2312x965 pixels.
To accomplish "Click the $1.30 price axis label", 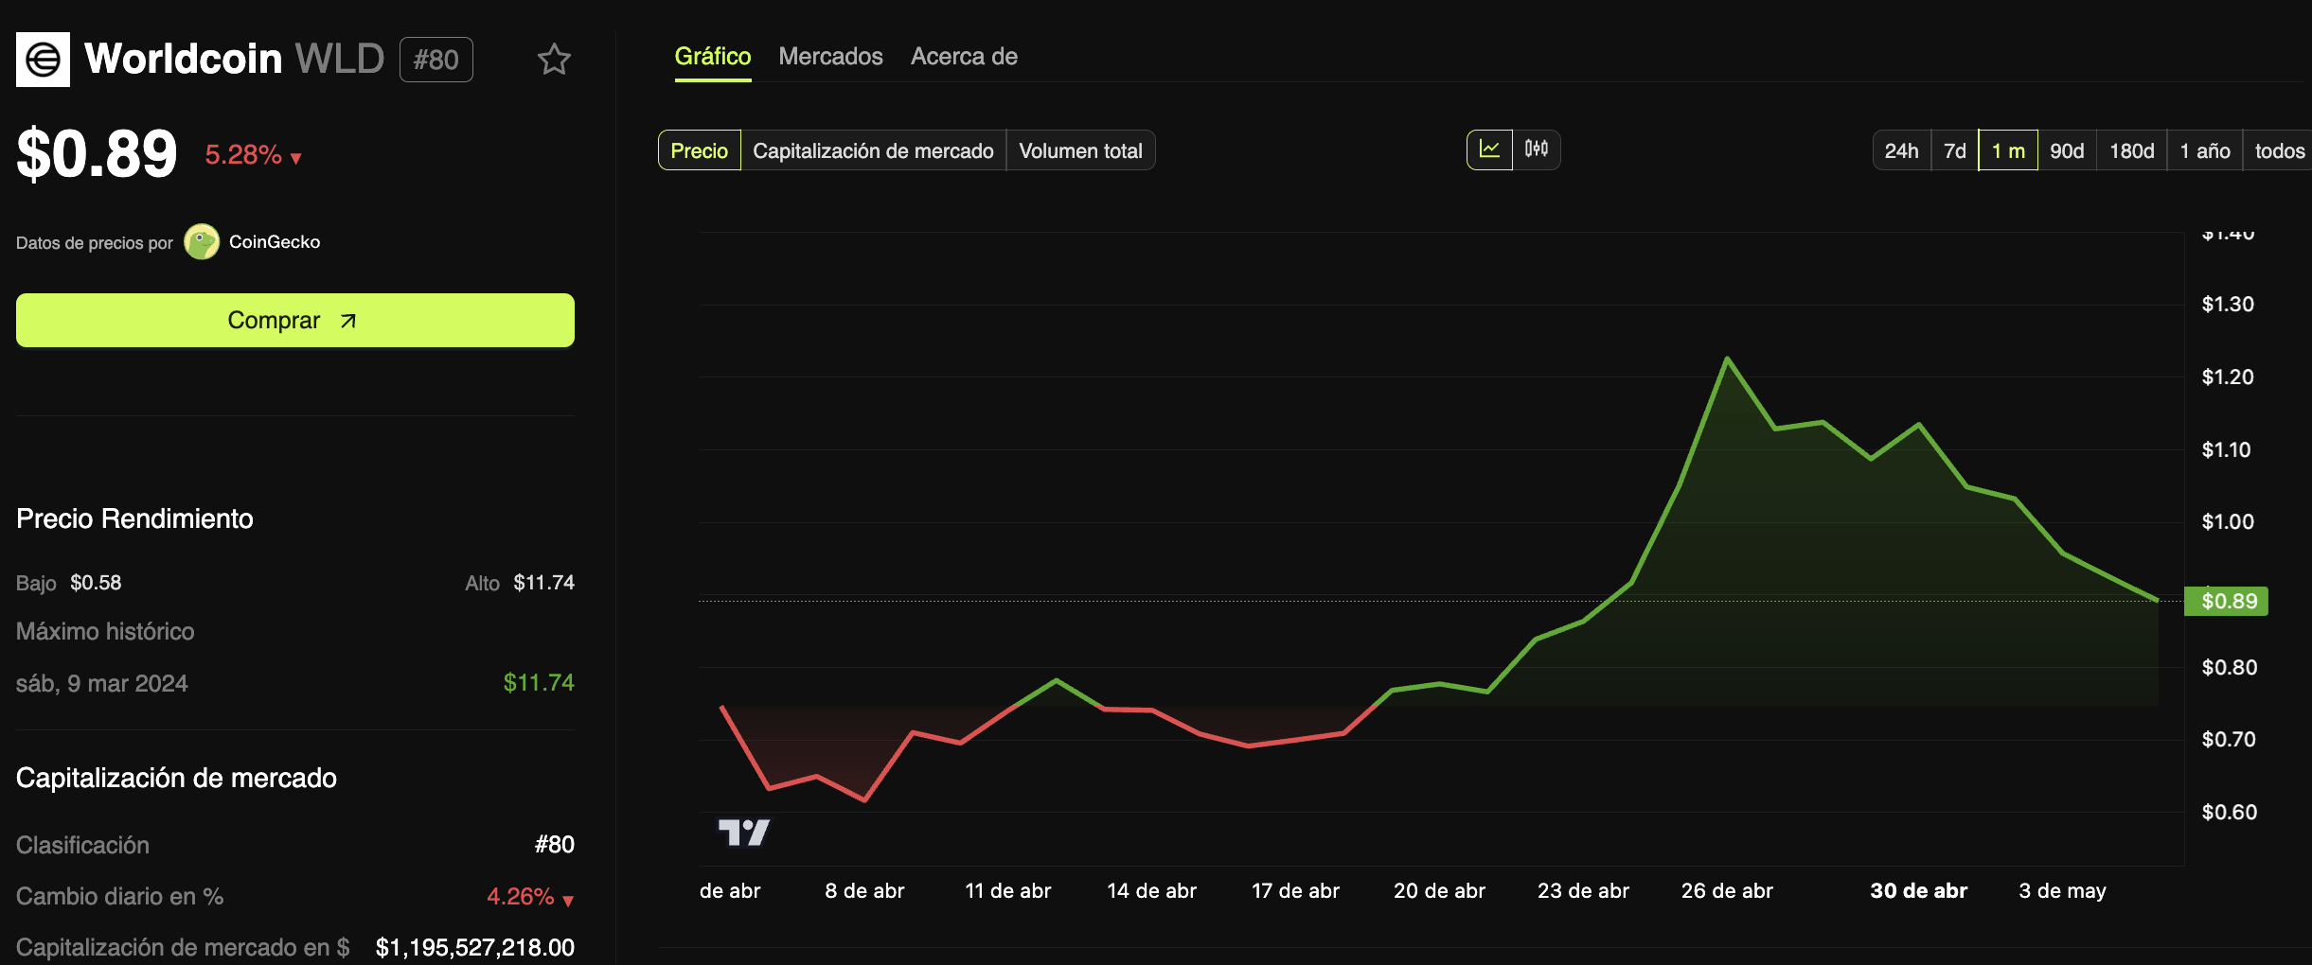I will tap(2228, 305).
